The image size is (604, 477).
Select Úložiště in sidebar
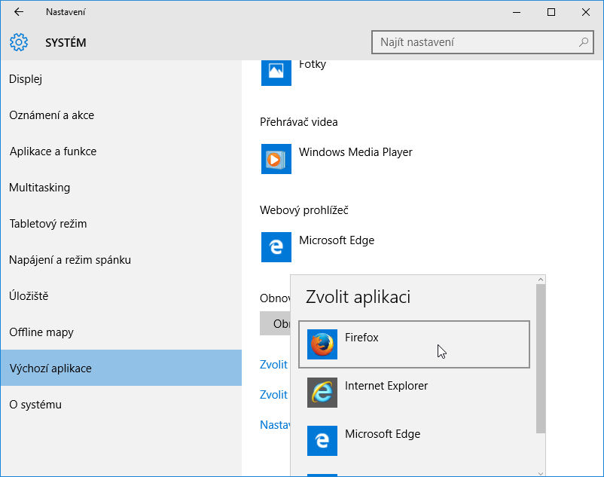121,296
